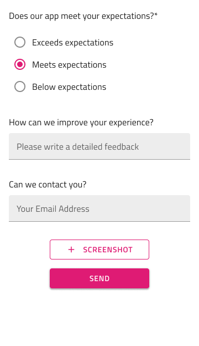Screen dimensions: 199x346
Task: Focus the detailed feedback text field
Action: point(99,146)
